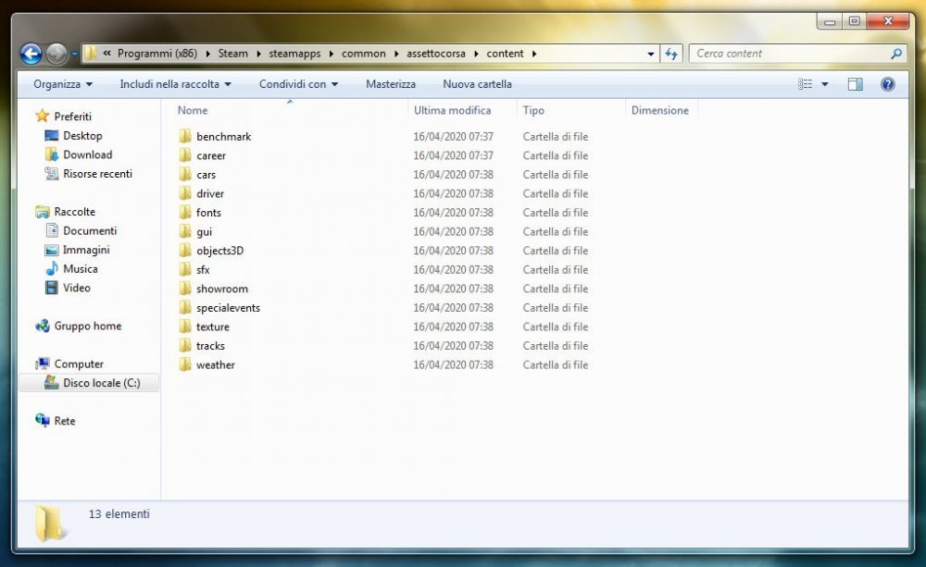Select 'Gruppo home' in navigation pane
This screenshot has height=567, width=926.
tap(79, 326)
